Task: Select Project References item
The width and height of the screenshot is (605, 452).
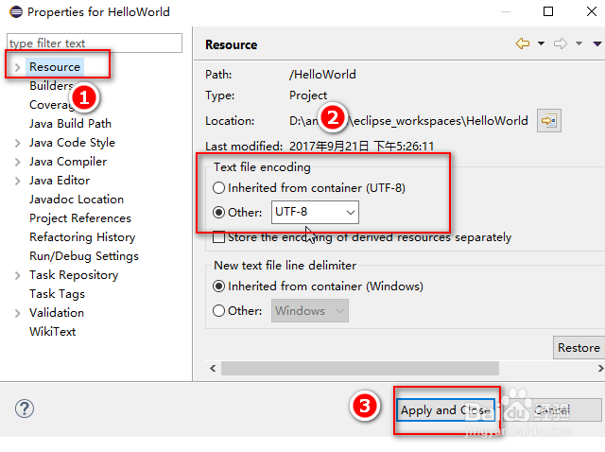Action: pyautogui.click(x=80, y=218)
